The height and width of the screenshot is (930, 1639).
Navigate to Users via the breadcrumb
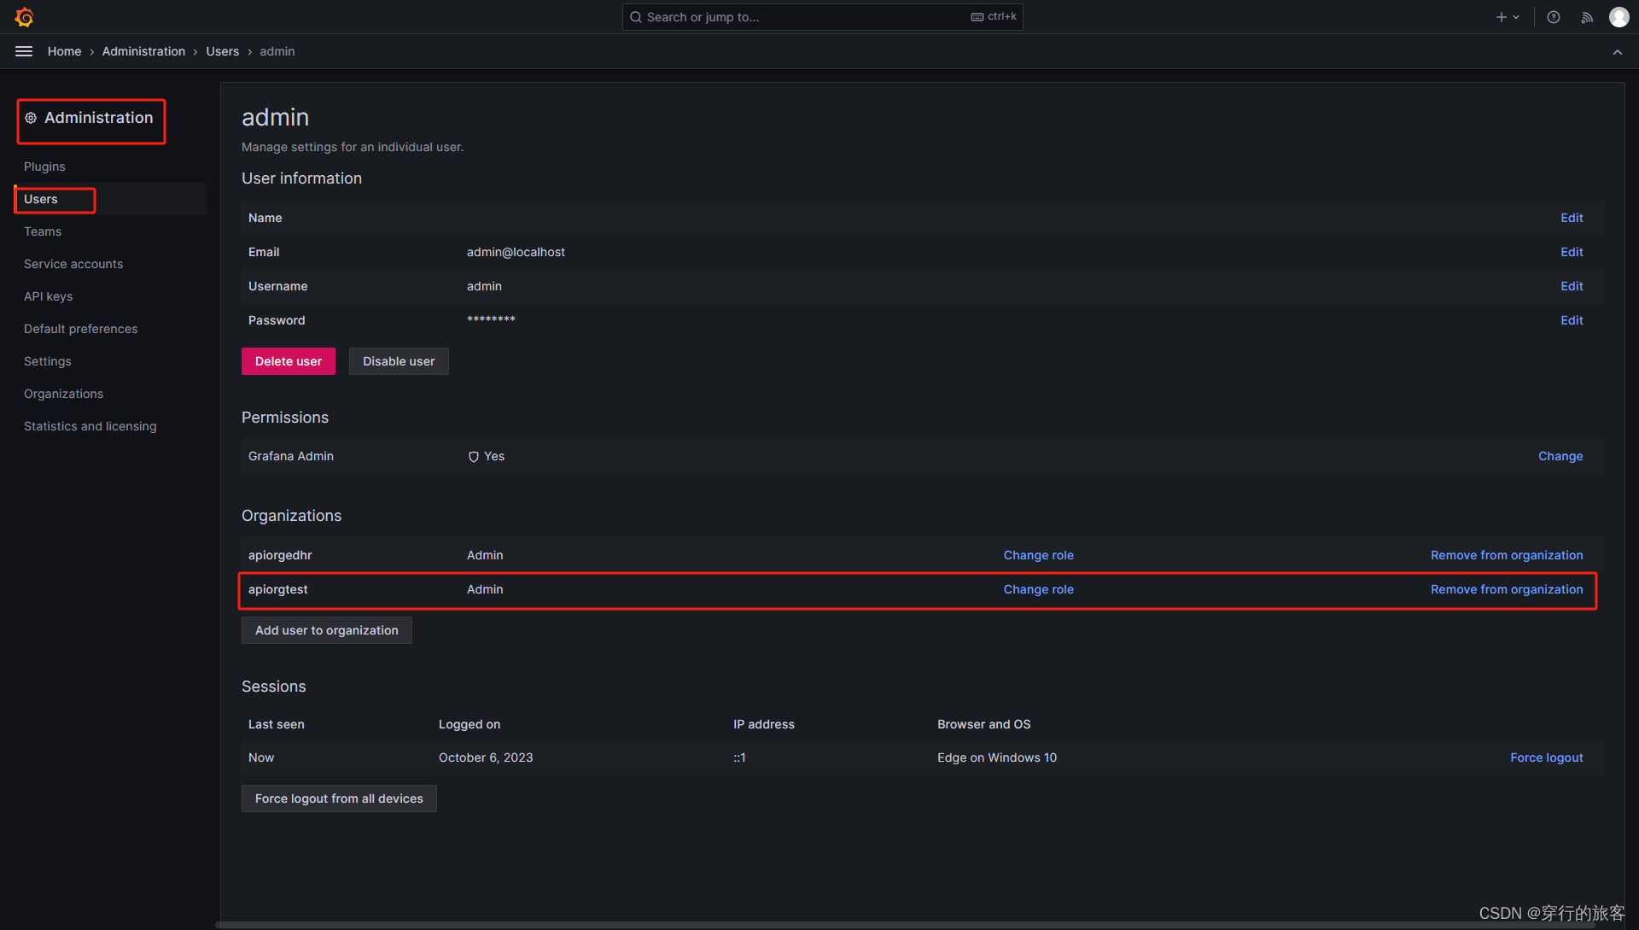point(222,50)
